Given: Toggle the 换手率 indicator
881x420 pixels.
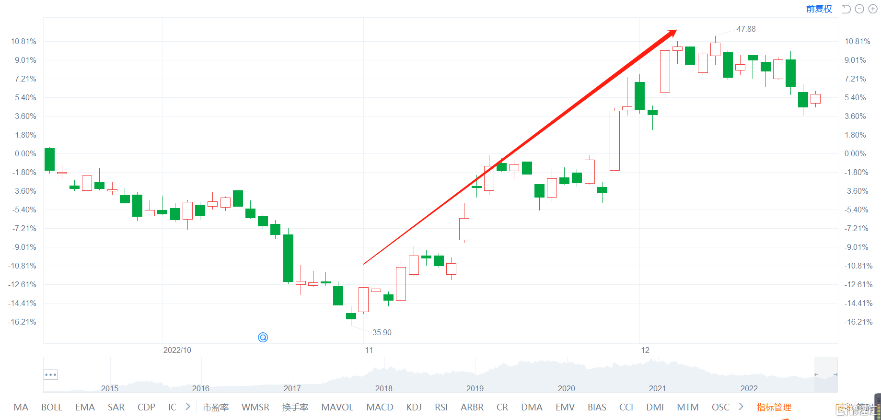Looking at the screenshot, I should [295, 407].
